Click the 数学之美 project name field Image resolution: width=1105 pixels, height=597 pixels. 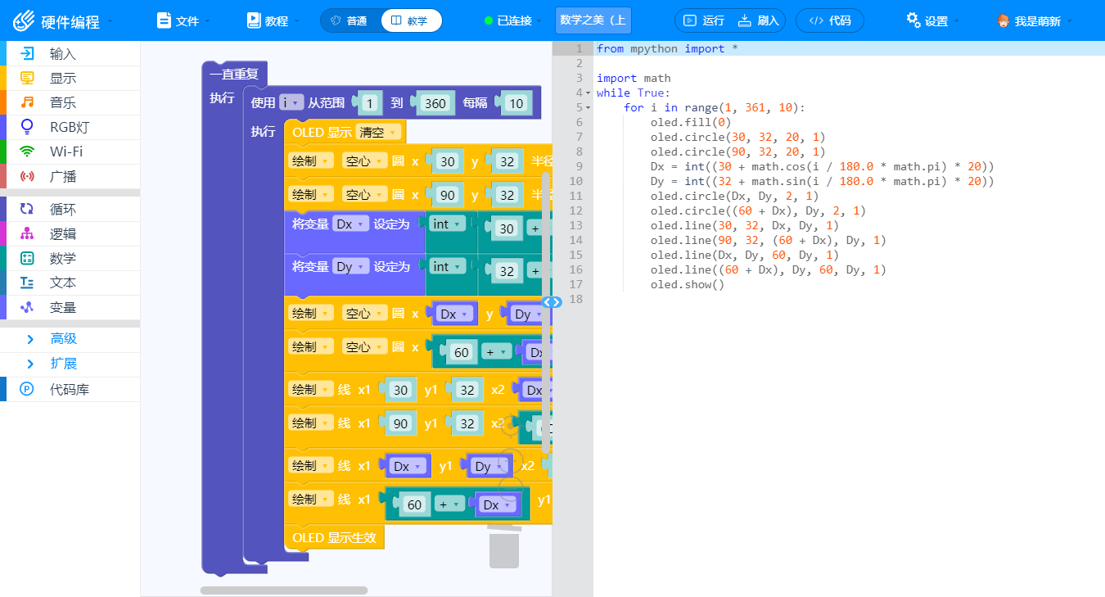point(593,20)
